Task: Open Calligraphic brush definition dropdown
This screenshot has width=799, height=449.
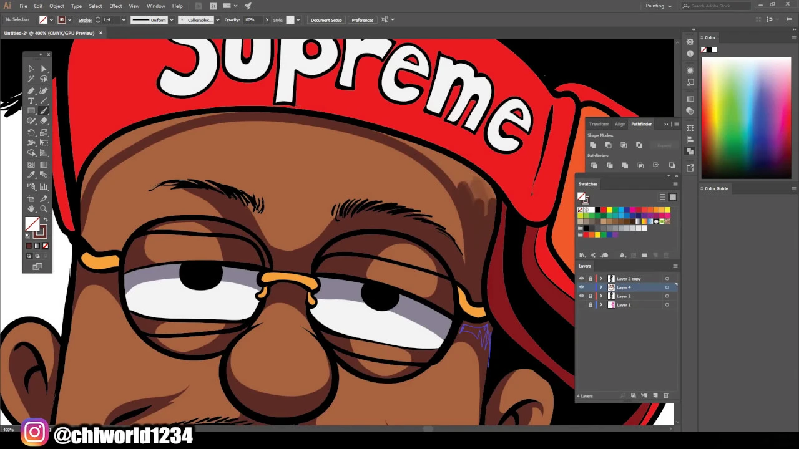Action: pyautogui.click(x=217, y=20)
